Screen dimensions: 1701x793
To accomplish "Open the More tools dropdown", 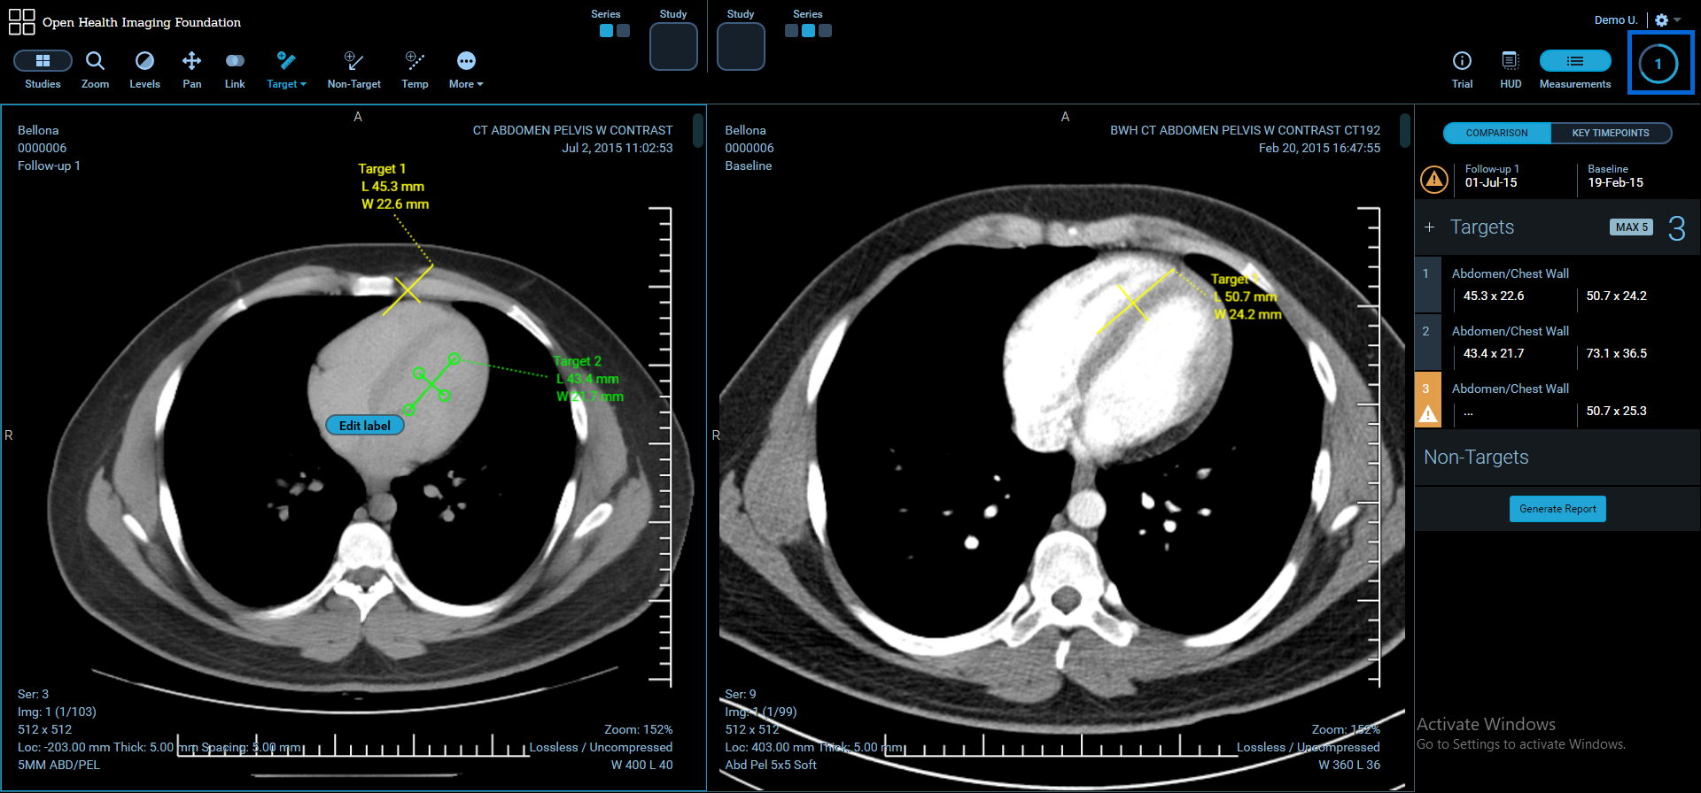I will pos(466,69).
